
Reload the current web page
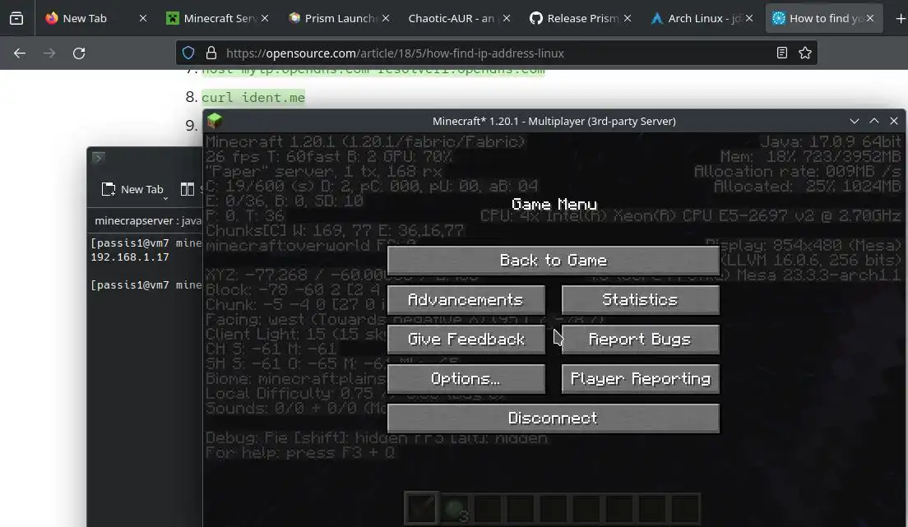79,53
